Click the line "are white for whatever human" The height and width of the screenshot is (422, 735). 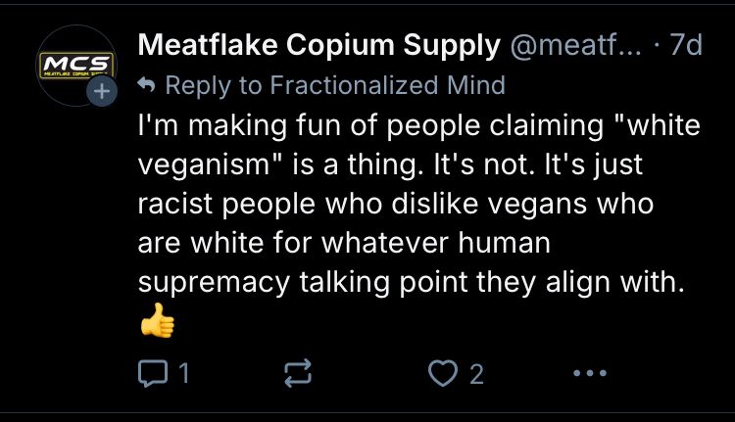(x=344, y=243)
